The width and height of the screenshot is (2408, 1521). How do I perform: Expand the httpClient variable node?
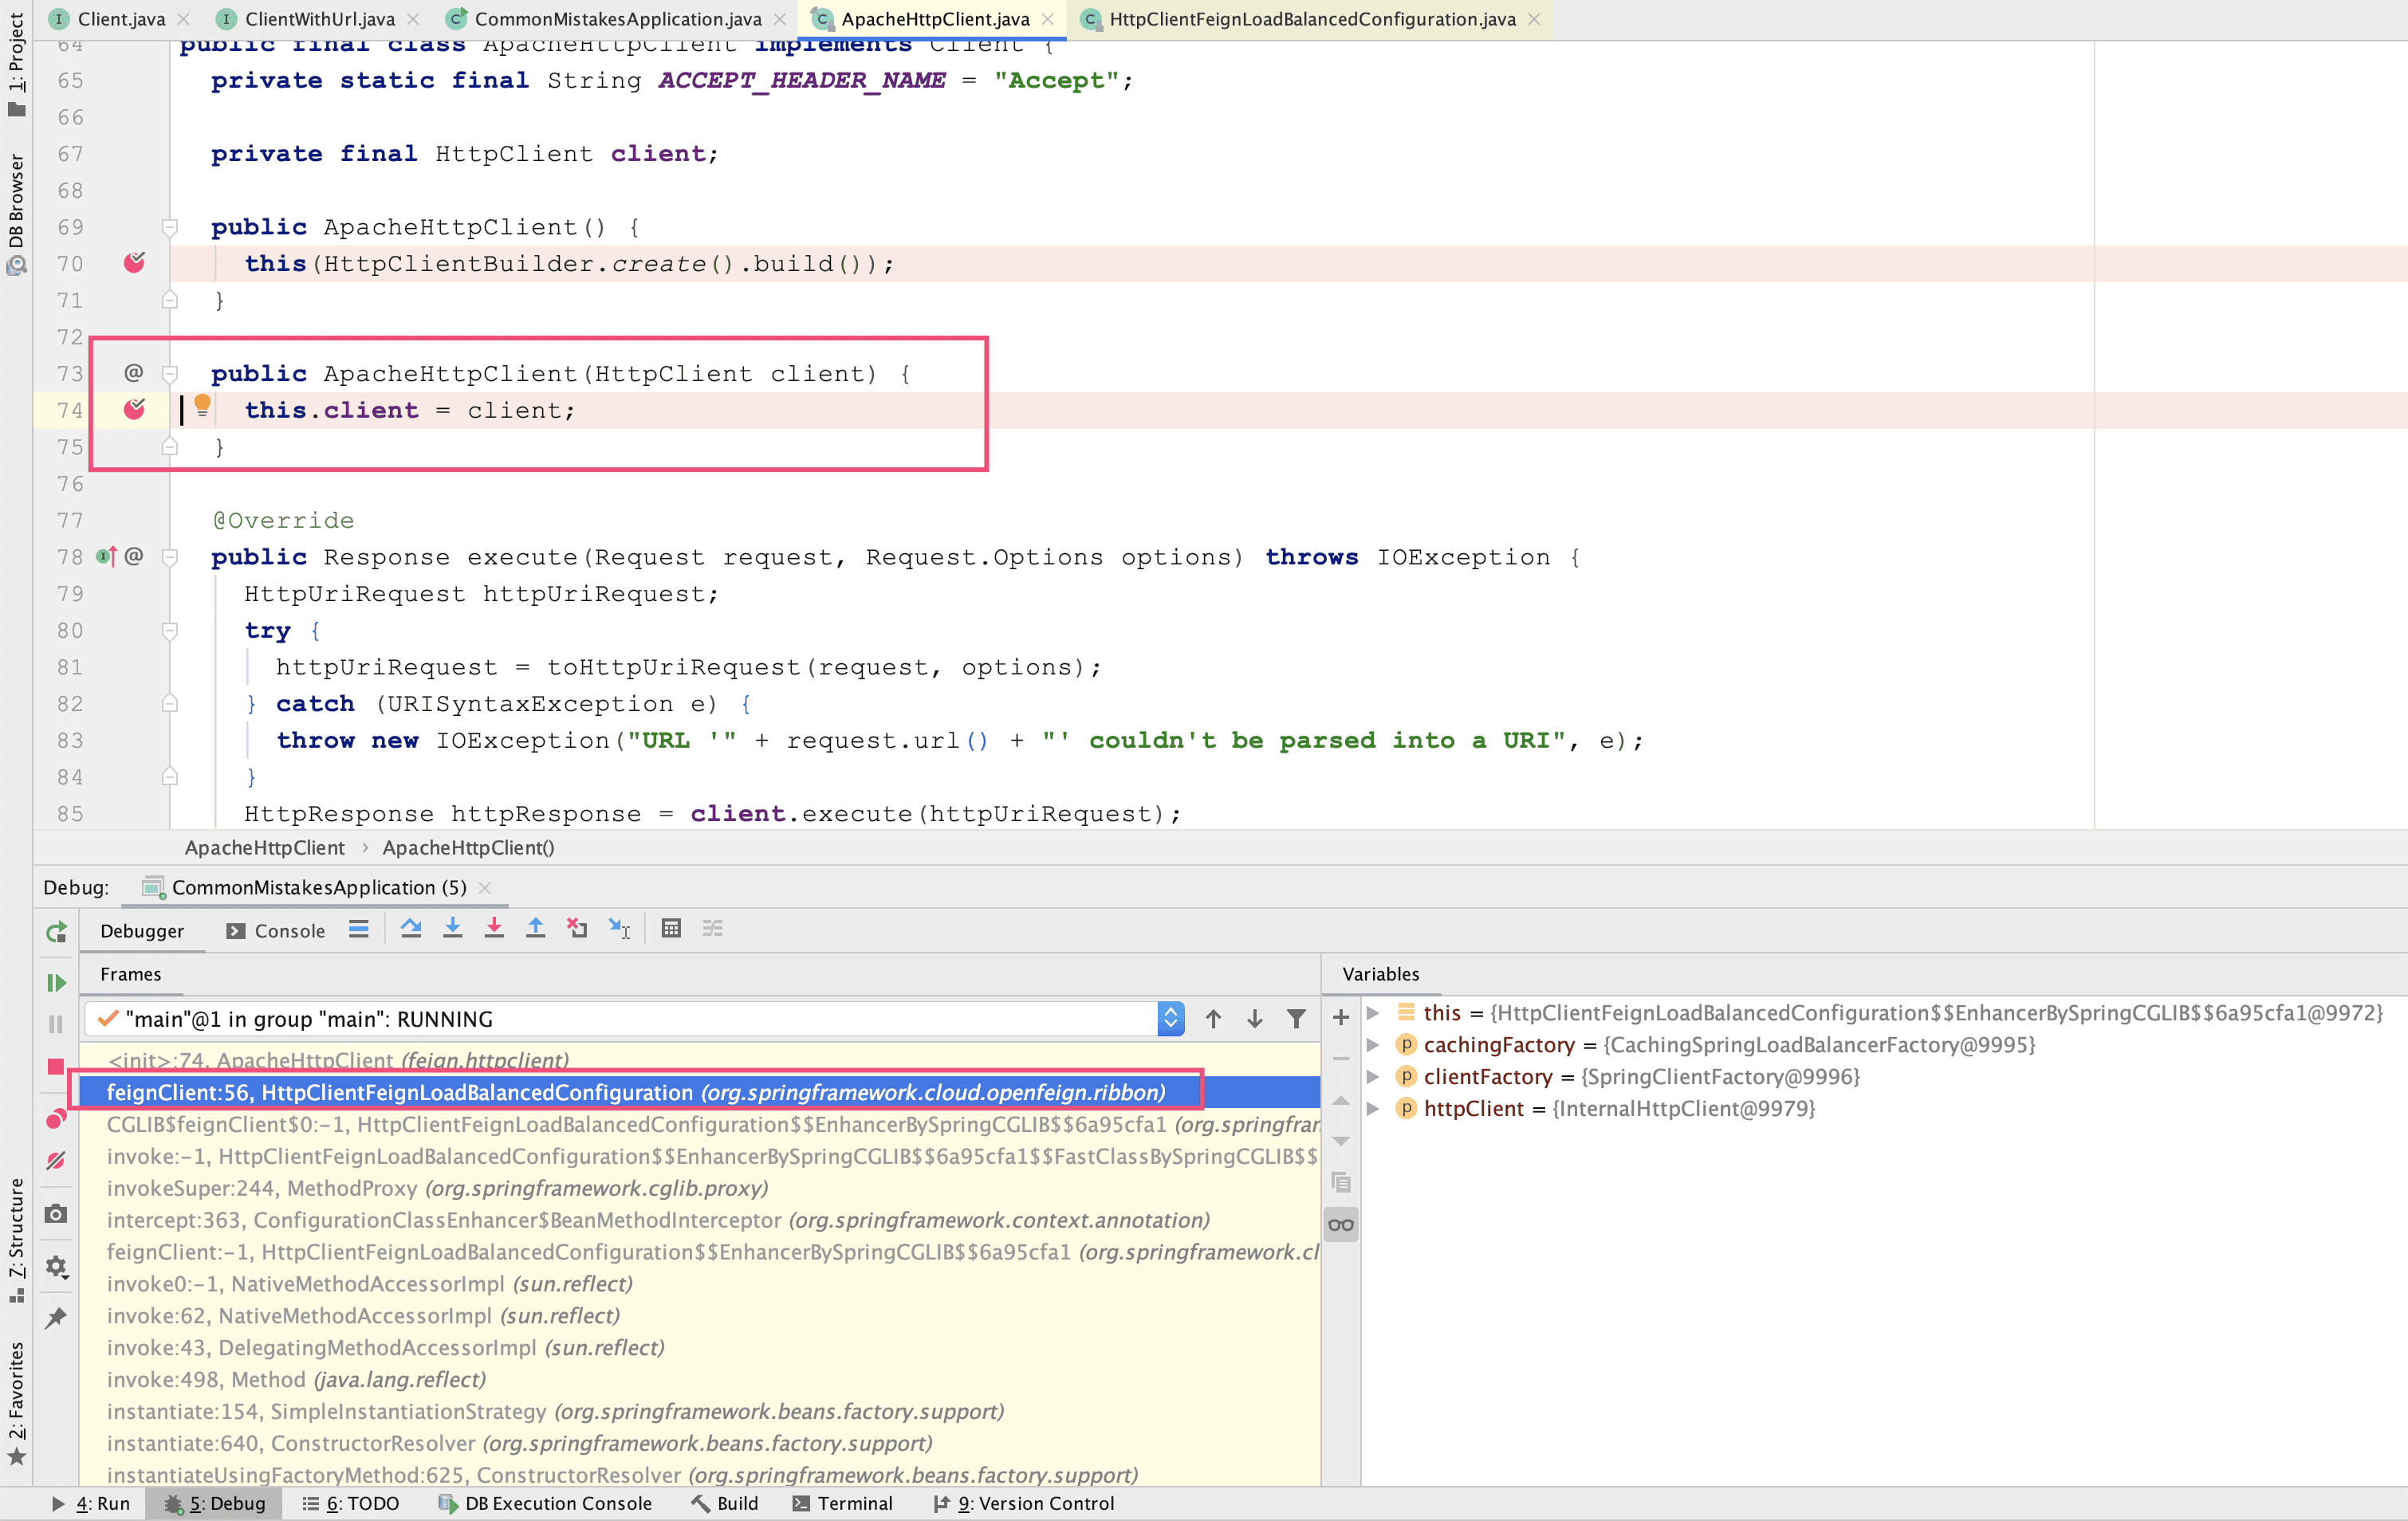click(1373, 1109)
